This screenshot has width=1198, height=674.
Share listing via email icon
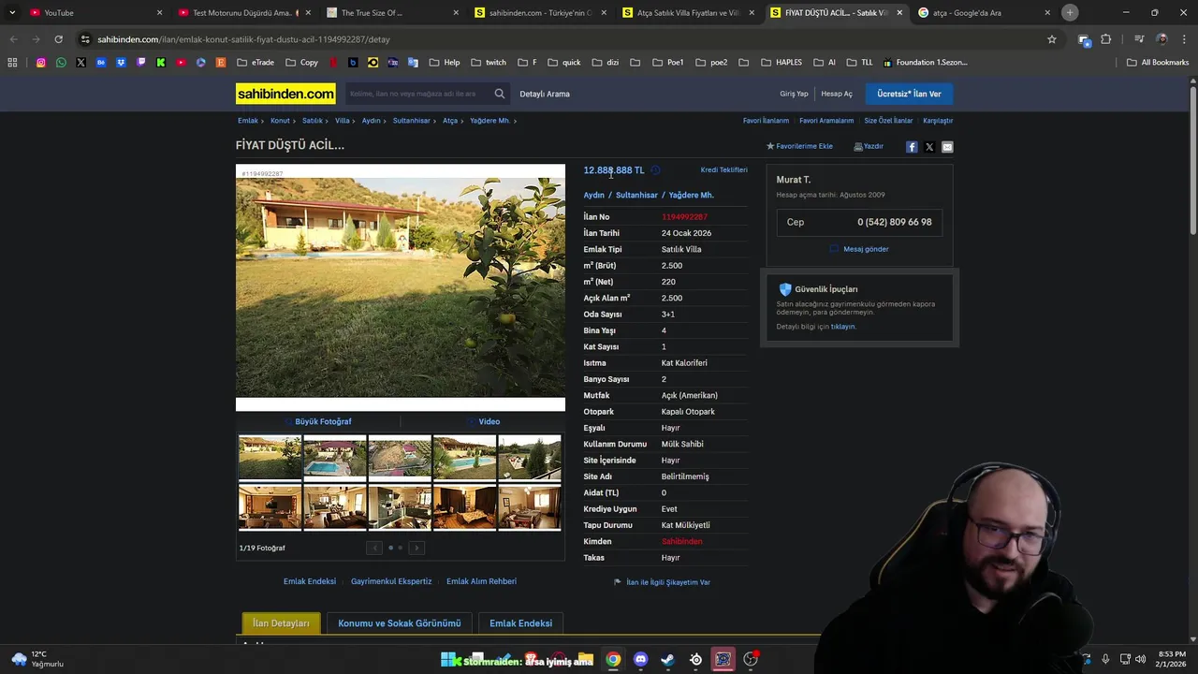click(947, 147)
